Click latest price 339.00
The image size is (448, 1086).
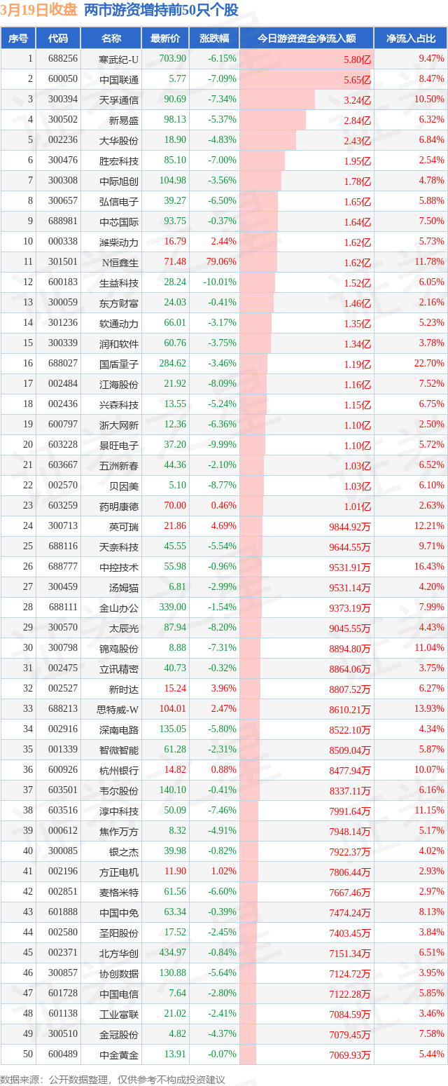(173, 607)
